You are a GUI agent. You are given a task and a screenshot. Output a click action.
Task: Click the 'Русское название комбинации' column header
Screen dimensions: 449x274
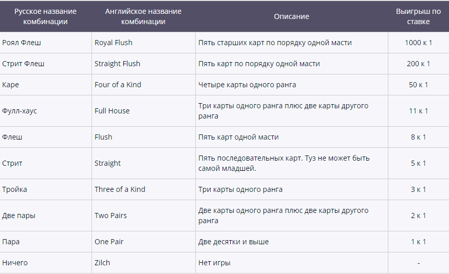(x=45, y=16)
